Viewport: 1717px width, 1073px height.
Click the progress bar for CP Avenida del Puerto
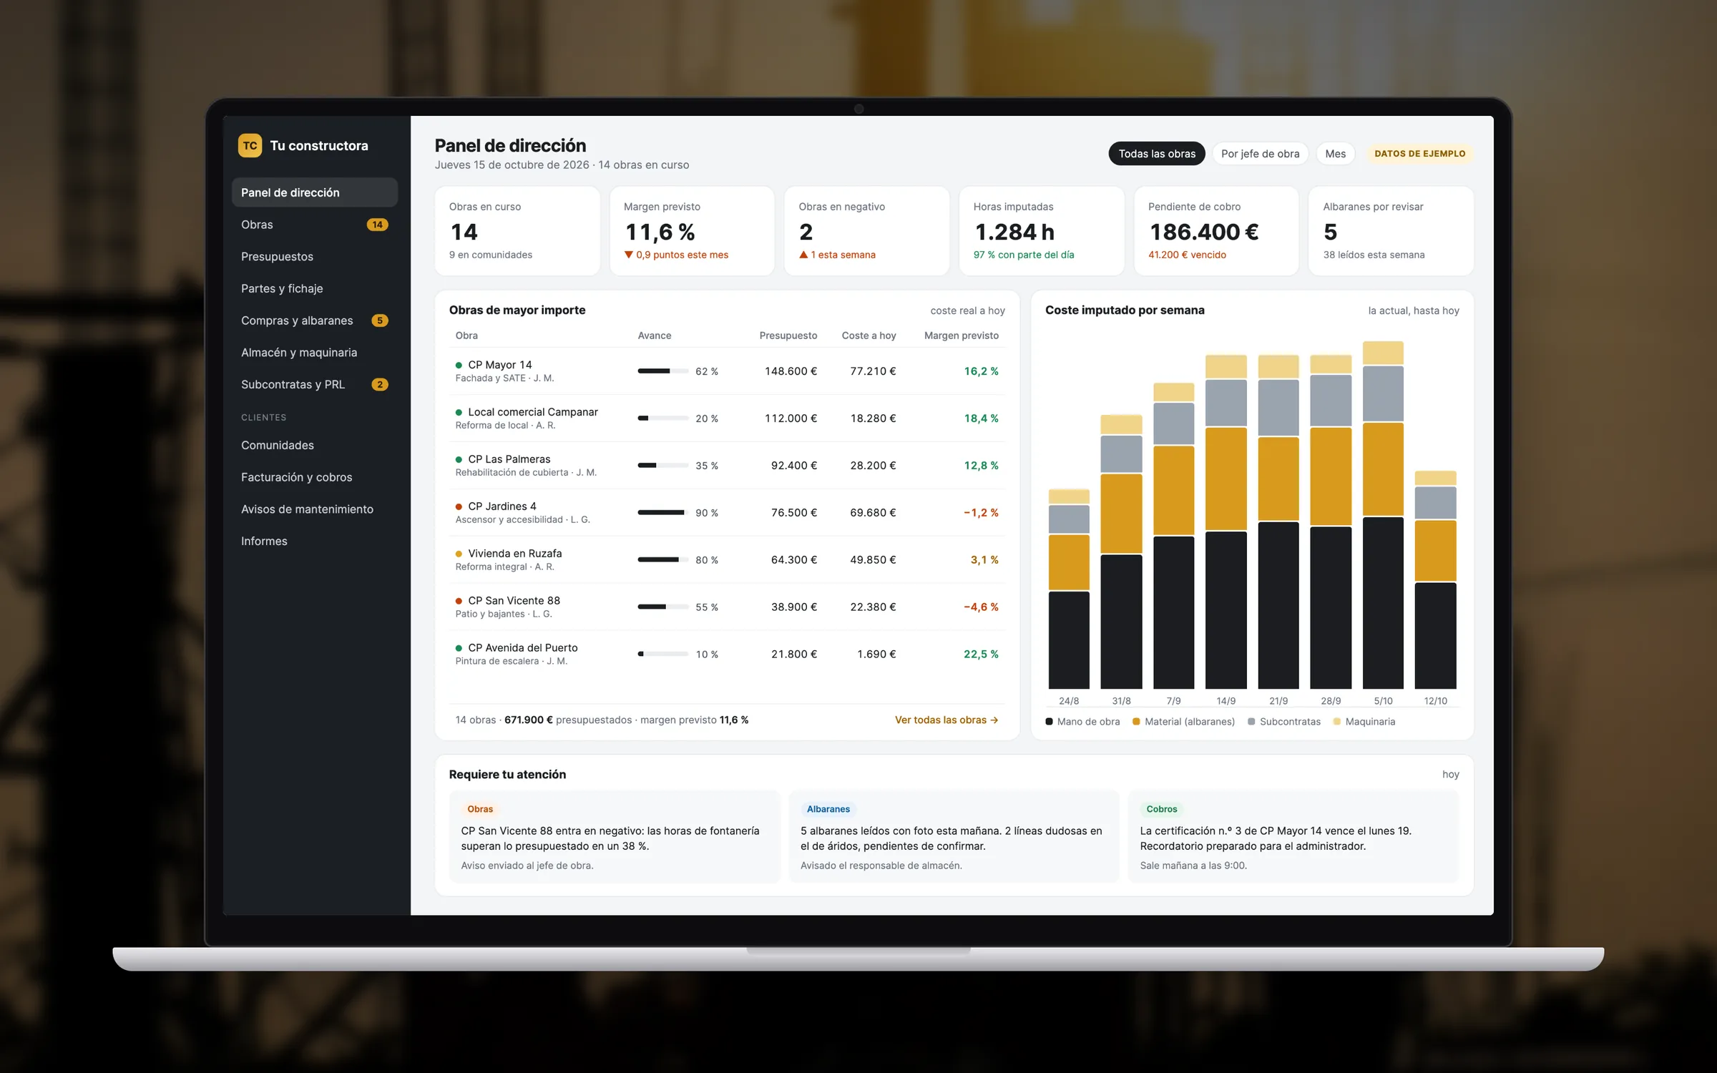point(662,655)
